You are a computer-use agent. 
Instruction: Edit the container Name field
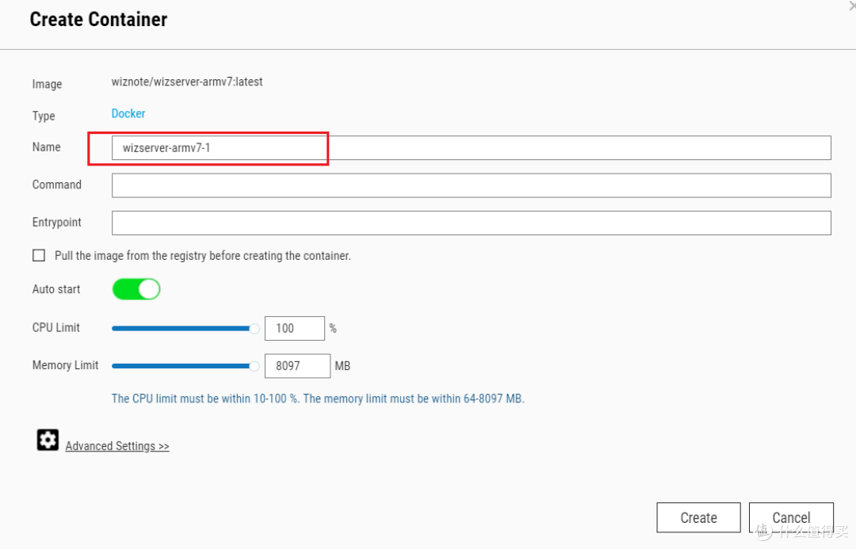point(220,147)
